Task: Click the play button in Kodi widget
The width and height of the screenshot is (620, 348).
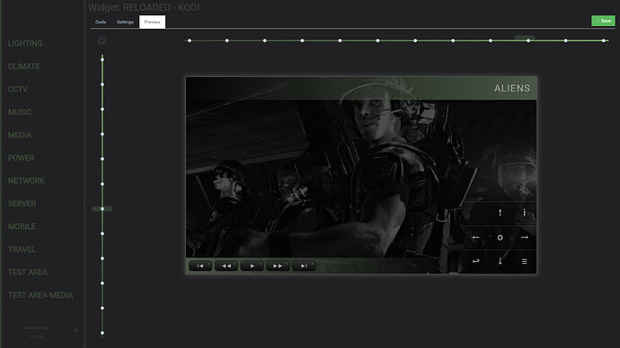Action: click(252, 265)
